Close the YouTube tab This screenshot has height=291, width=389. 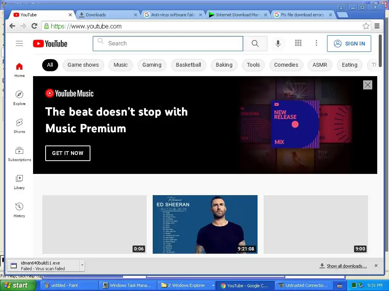pos(70,15)
